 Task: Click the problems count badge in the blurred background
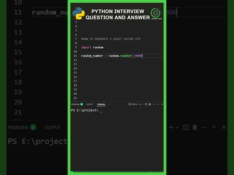33,127
